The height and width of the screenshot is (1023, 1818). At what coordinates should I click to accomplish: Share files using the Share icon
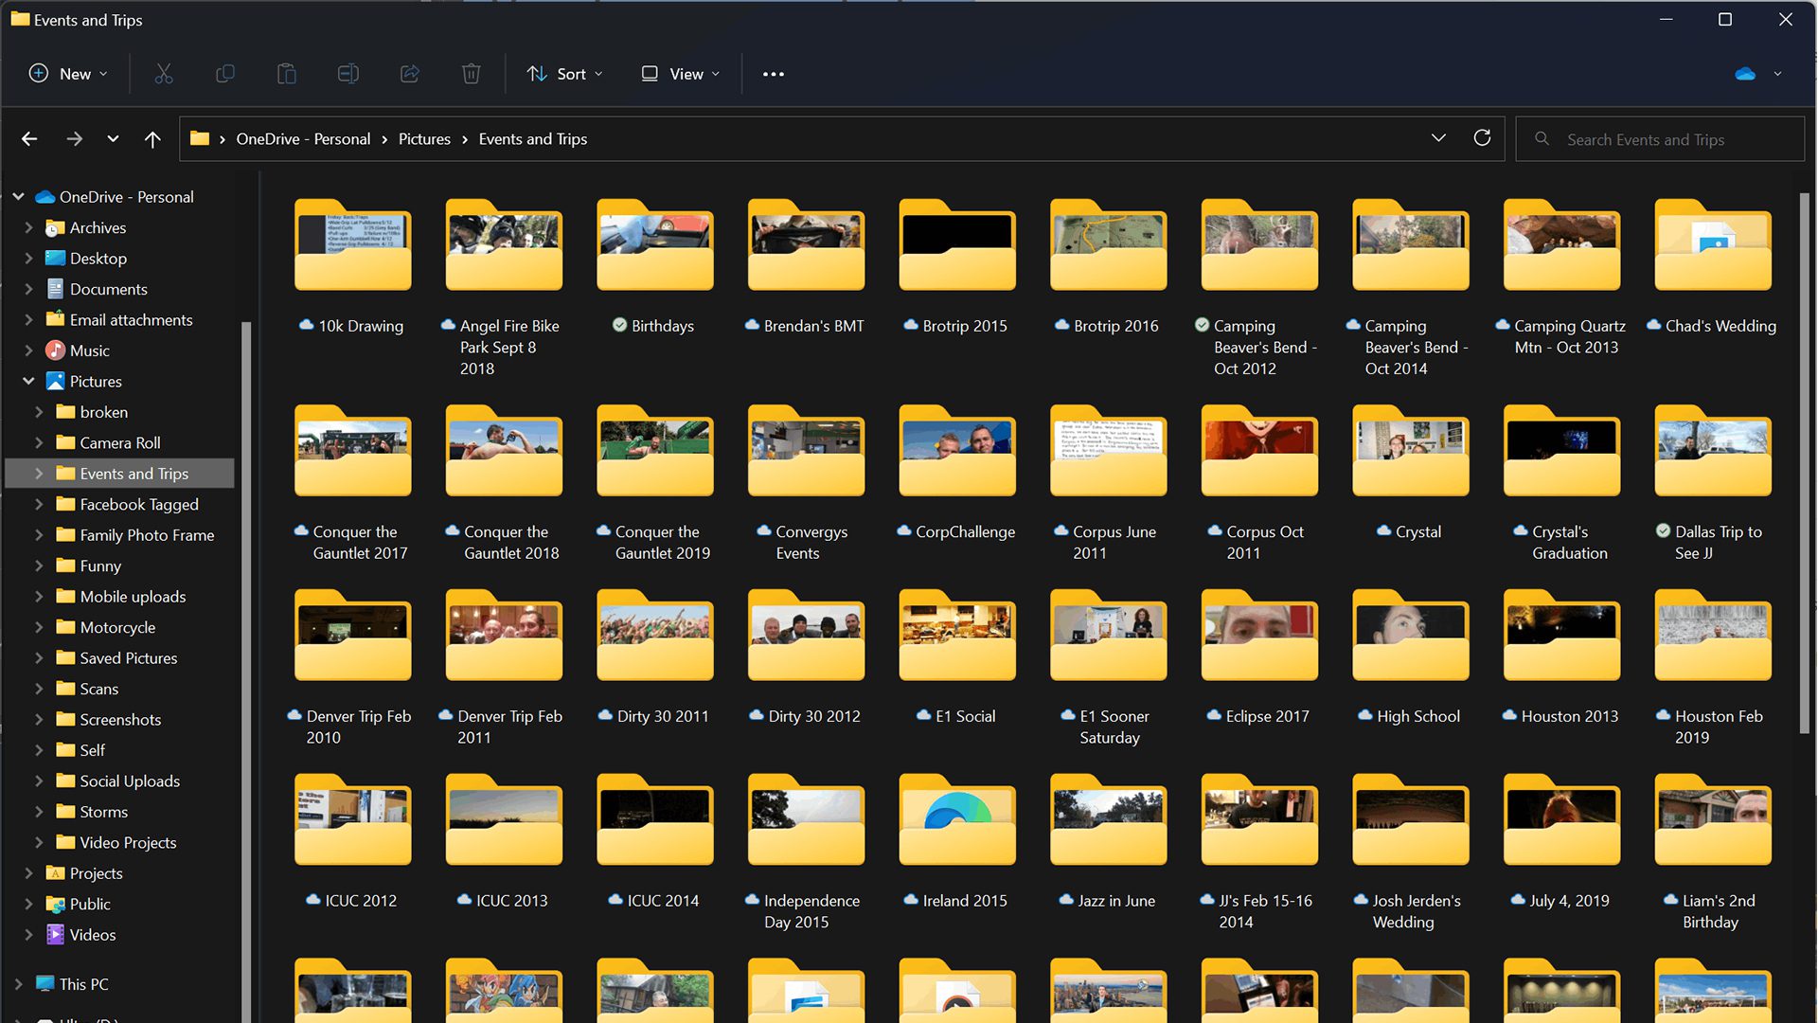pos(409,73)
